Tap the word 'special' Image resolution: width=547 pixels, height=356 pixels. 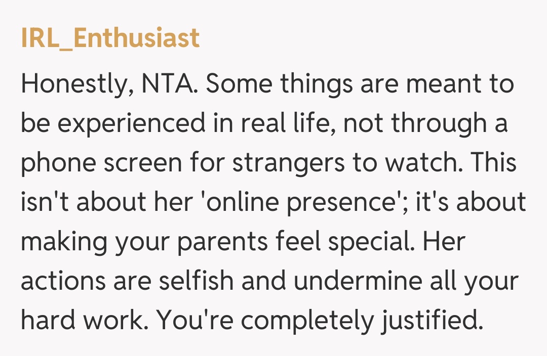point(369,242)
